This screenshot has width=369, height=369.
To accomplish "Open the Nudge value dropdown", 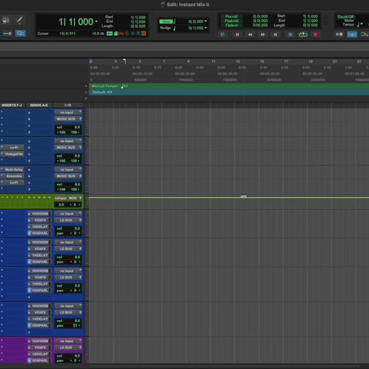I will coord(206,28).
